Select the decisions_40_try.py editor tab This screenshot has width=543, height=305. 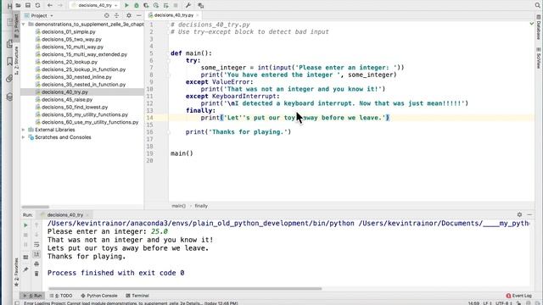(173, 15)
